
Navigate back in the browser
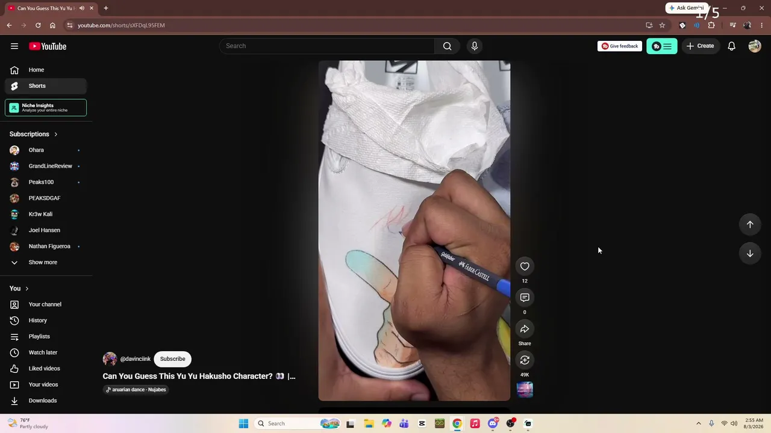pyautogui.click(x=9, y=25)
